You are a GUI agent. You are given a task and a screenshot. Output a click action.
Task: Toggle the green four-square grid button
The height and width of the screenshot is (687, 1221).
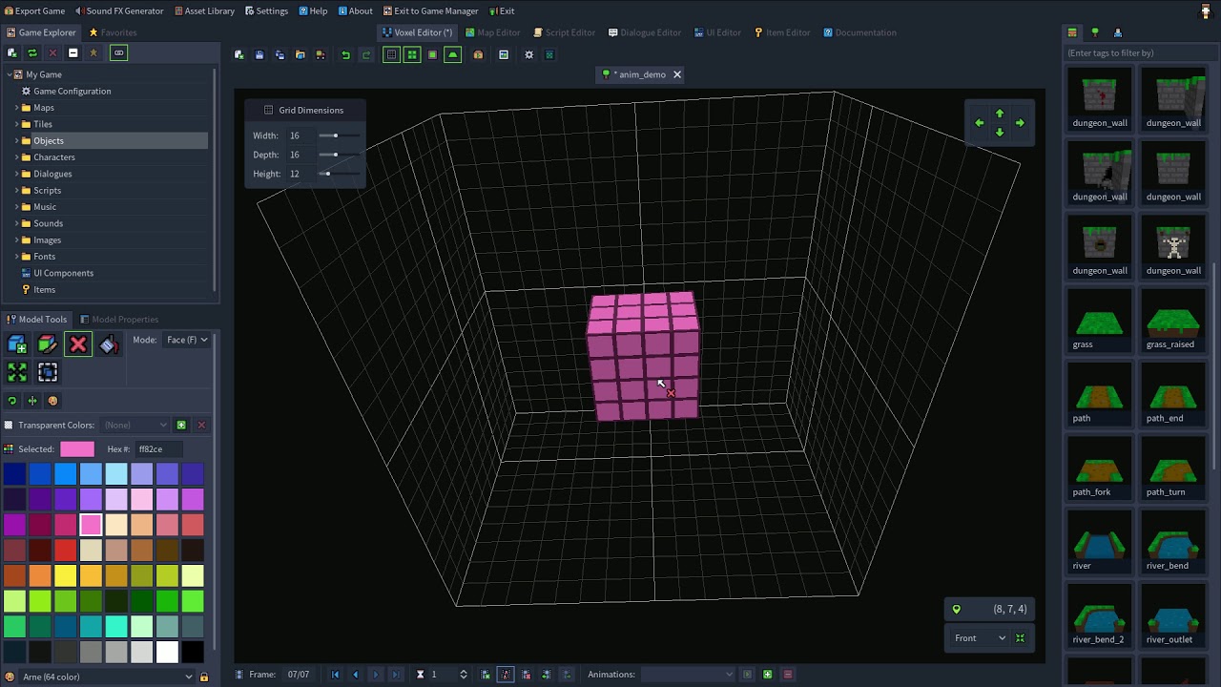coord(412,54)
